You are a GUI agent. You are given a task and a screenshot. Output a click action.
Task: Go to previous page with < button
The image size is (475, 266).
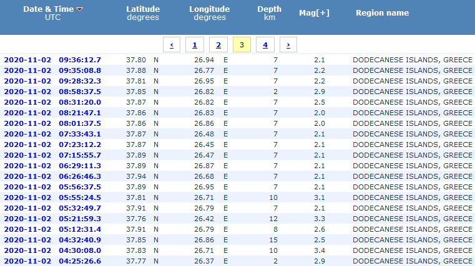tap(172, 45)
